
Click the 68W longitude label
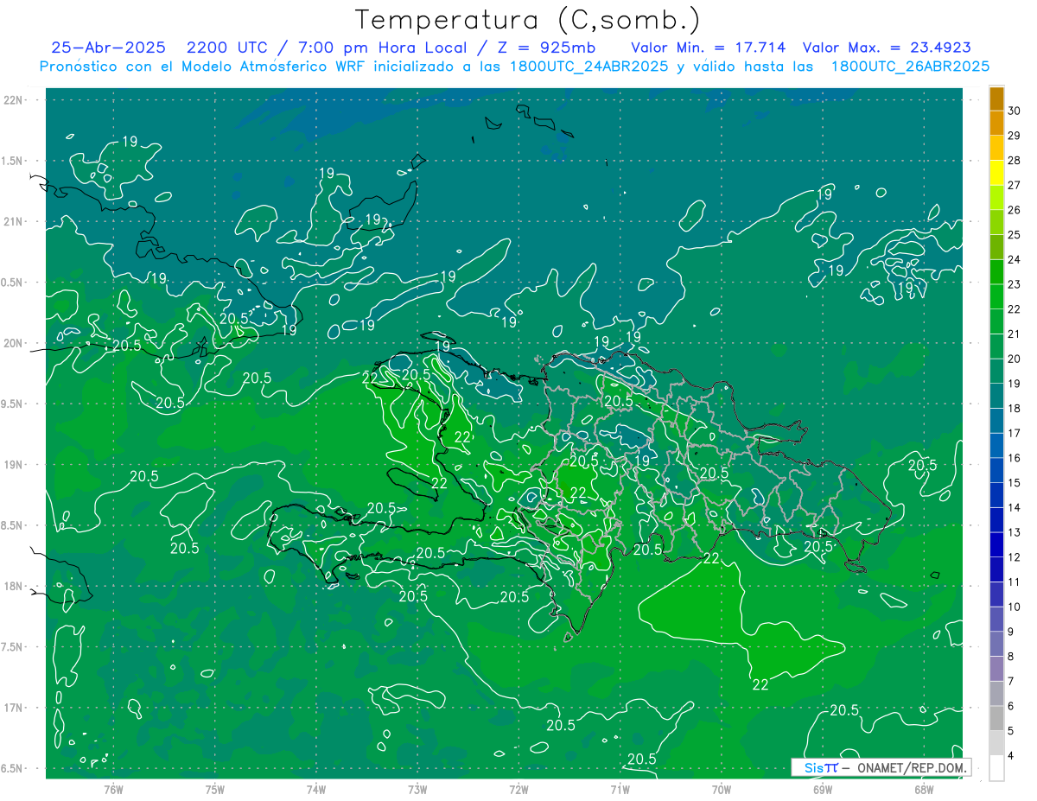(x=924, y=789)
